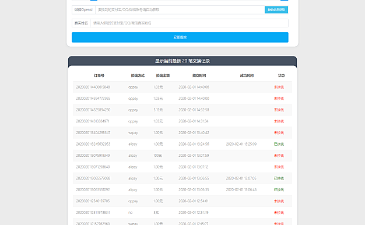Click the '显示当前最新 20 笔交换记录' panel heading
The image size is (365, 225).
click(182, 61)
